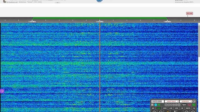Toggle the Spec spectrum display button
The width and height of the screenshot is (200, 112).
coord(184,105)
